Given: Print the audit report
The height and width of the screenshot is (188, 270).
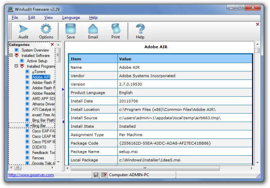Looking at the screenshot, I should click(x=115, y=32).
